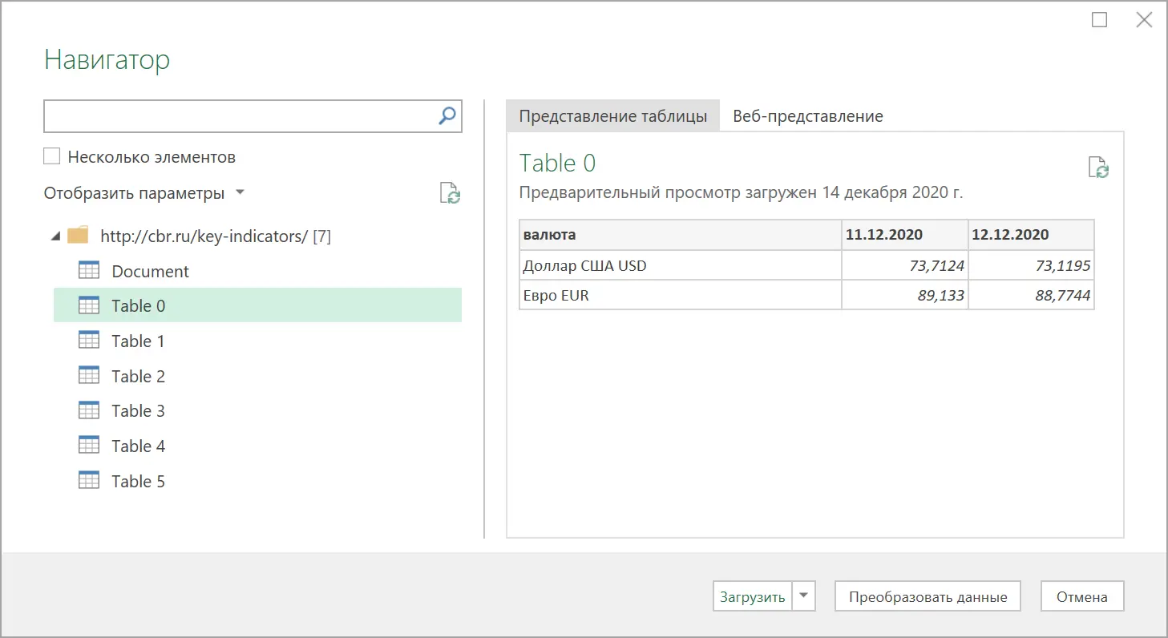The width and height of the screenshot is (1168, 638).
Task: Refresh the navigator tree list icon
Action: point(450,193)
